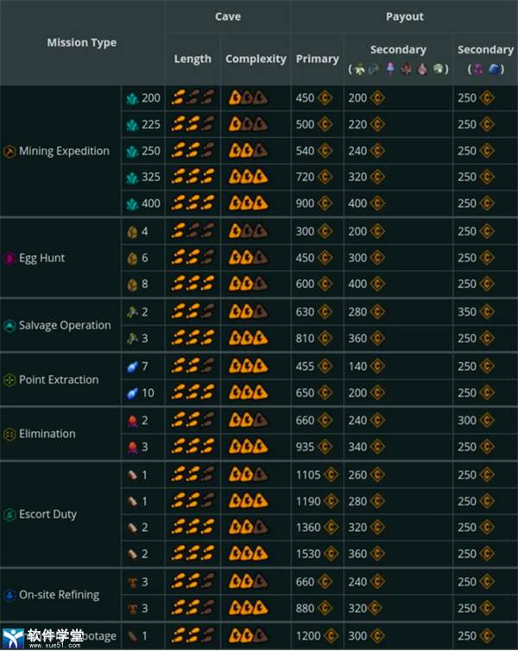Screen dimensions: 518x651
Task: Select the Cave column group header
Action: [228, 16]
